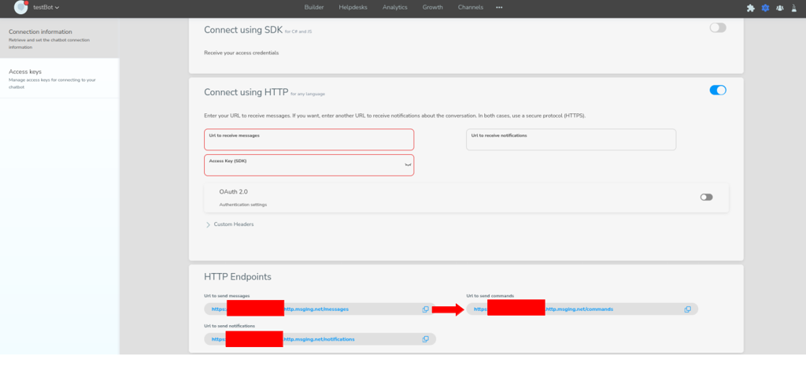Screen dimensions: 806x366
Task: Select Connection information in the sidebar
Action: (40, 32)
